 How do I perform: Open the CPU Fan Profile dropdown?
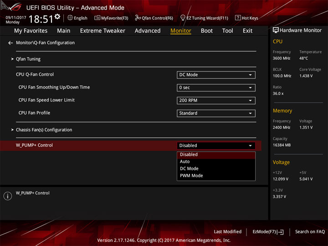(216, 113)
